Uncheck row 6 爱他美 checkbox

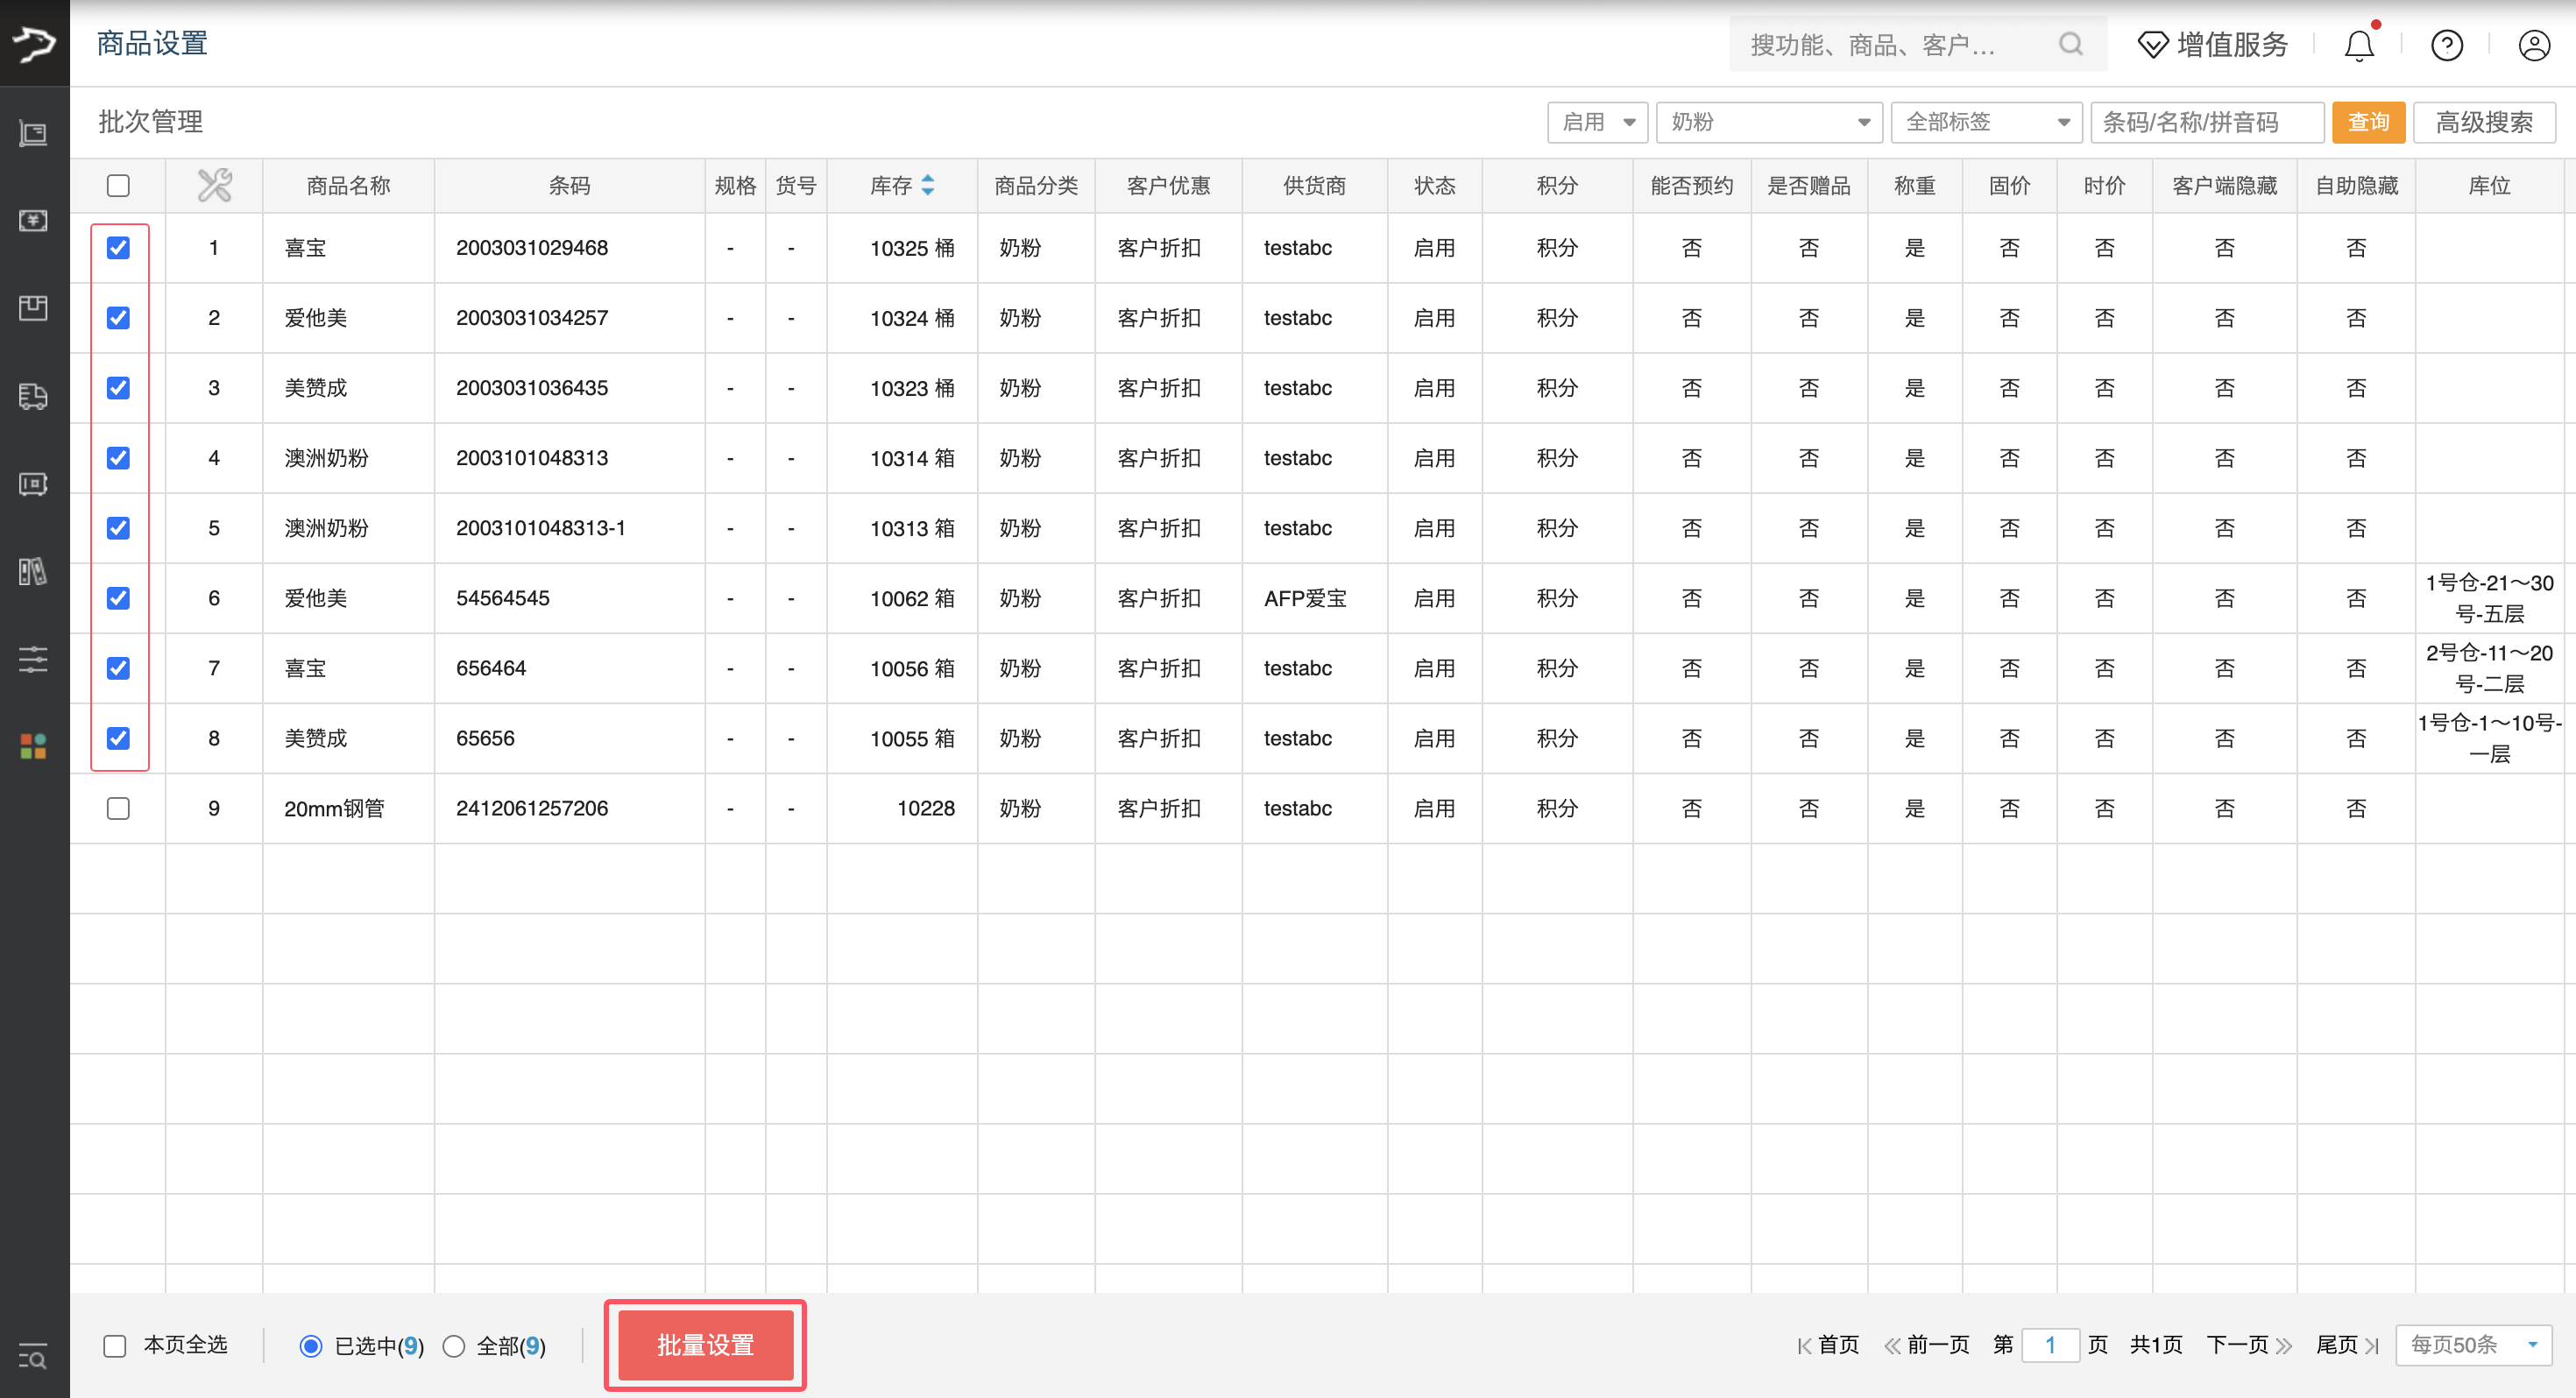(x=118, y=598)
